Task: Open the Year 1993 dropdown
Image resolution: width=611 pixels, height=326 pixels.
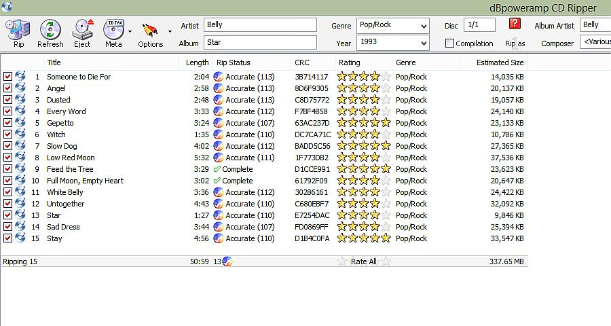Action: click(424, 43)
